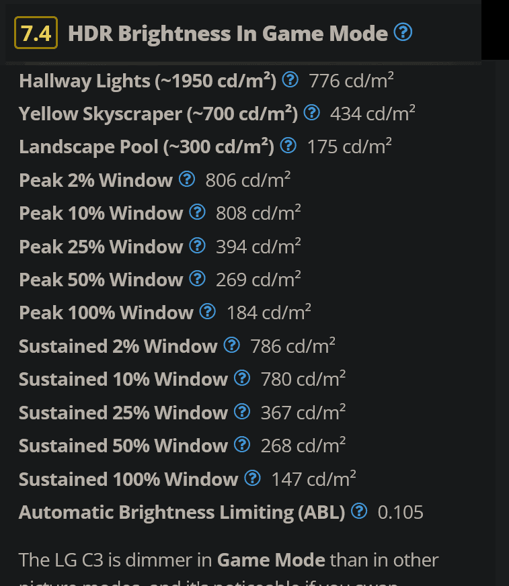Click question mark beside Sustained 10% Window
Image resolution: width=509 pixels, height=586 pixels.
pyautogui.click(x=242, y=378)
